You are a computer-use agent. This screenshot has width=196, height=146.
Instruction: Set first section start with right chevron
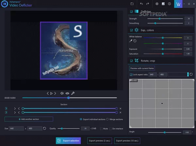pos(15,108)
